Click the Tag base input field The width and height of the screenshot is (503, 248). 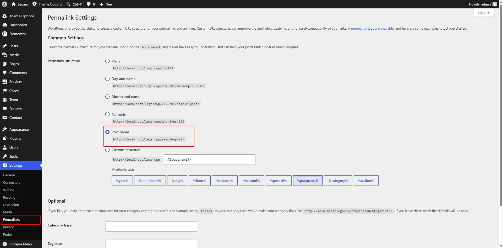151,244
